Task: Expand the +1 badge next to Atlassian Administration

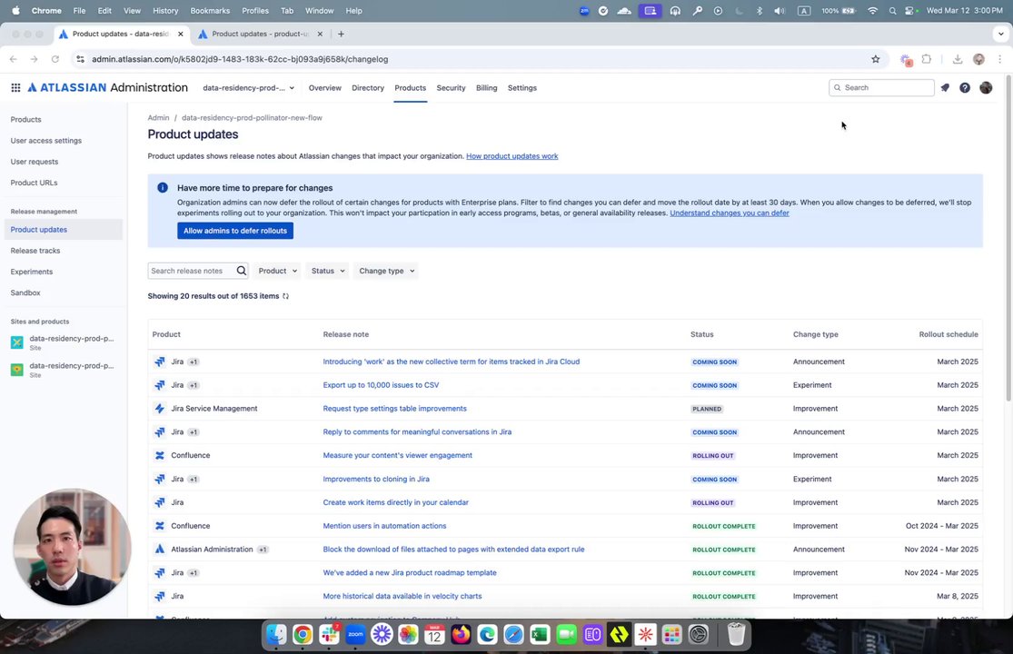Action: click(263, 550)
